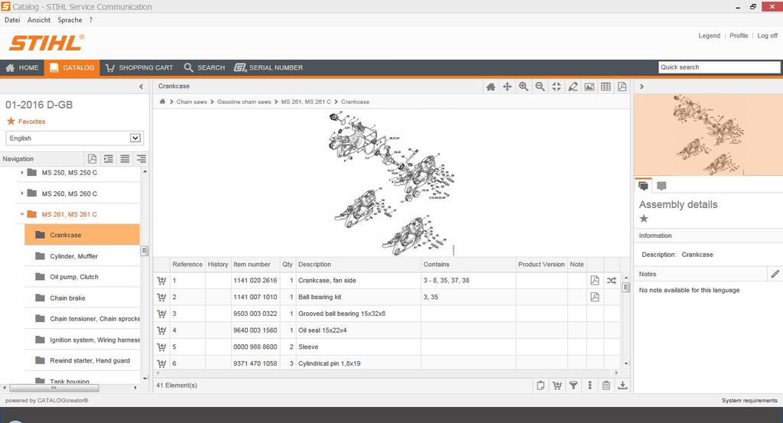
Task: Click inside the Quick search field
Action: [x=719, y=67]
